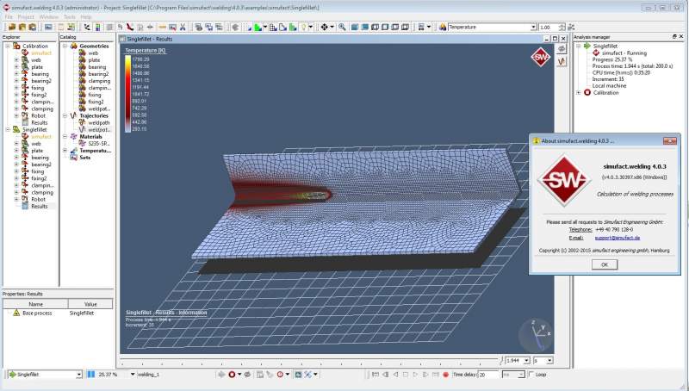Expand Robot under Singlefillet in Explorer
This screenshot has width=689, height=391.
click(x=16, y=199)
